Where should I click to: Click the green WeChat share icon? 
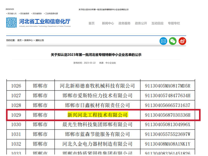[x=173, y=41]
